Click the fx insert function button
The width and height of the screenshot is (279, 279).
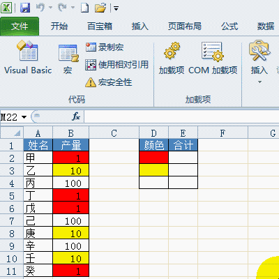click(76, 116)
